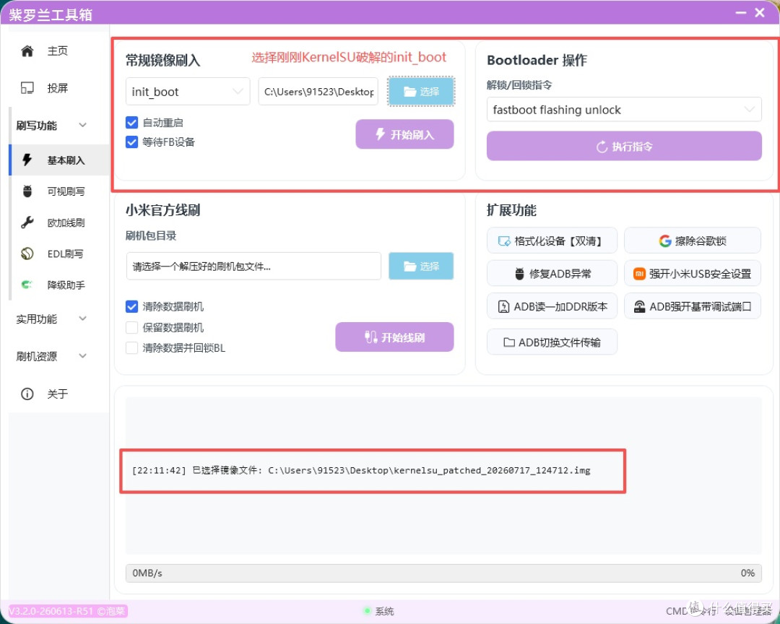The width and height of the screenshot is (780, 624).
Task: Toggle the 自动重启 checkbox
Action: pyautogui.click(x=132, y=122)
